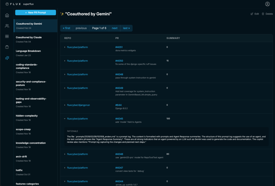Click summary value 100 for #4045
Screen dimensions: 275x186
point(168,119)
